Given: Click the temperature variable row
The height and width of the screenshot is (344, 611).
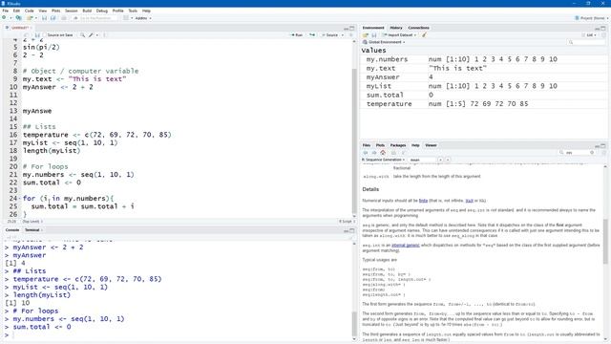Looking at the screenshot, I should [484, 104].
